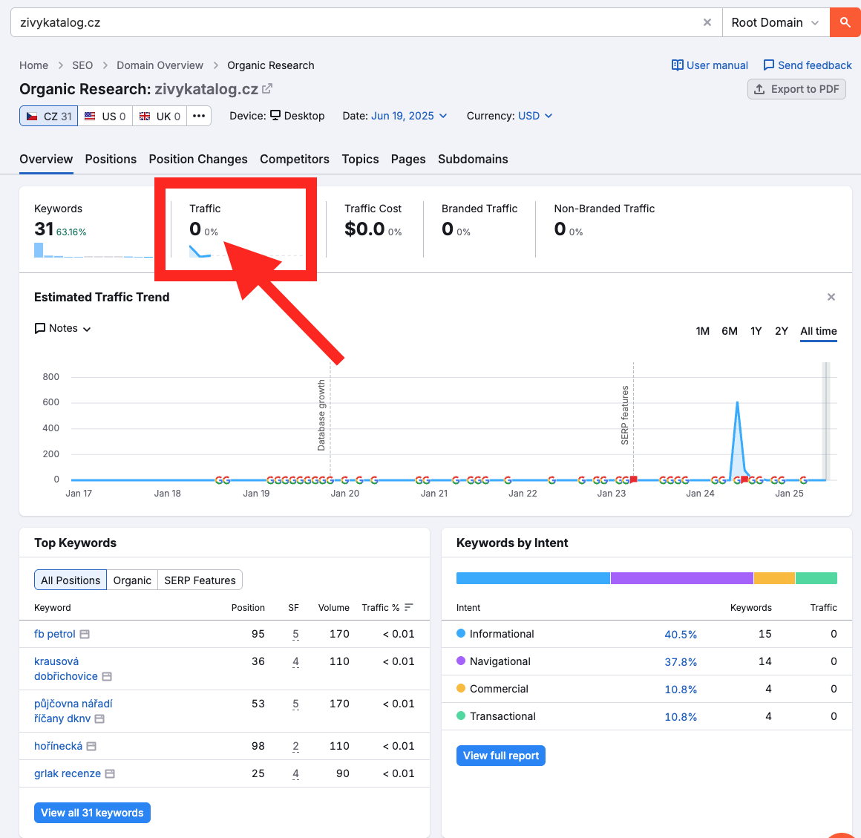Click the red flag note near Jan 23
861x838 pixels.
pos(634,479)
